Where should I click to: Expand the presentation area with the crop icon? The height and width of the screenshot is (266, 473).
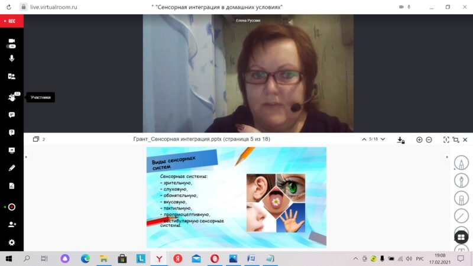pyautogui.click(x=456, y=140)
